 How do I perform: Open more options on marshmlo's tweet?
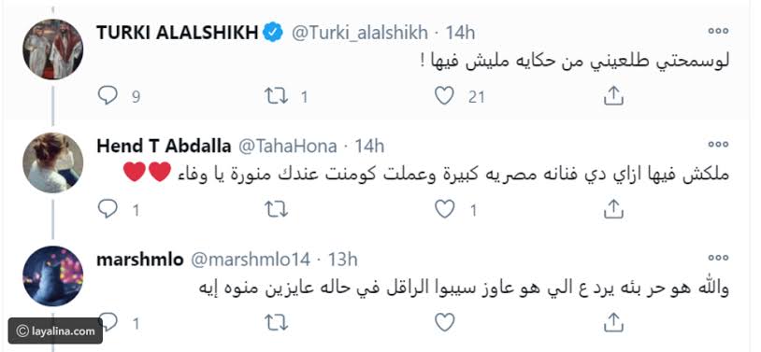tap(718, 258)
